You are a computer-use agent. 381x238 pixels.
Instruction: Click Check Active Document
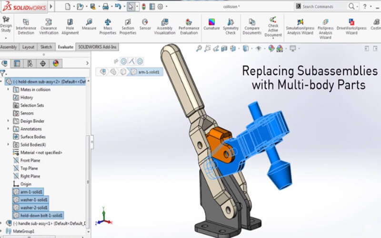click(x=273, y=27)
